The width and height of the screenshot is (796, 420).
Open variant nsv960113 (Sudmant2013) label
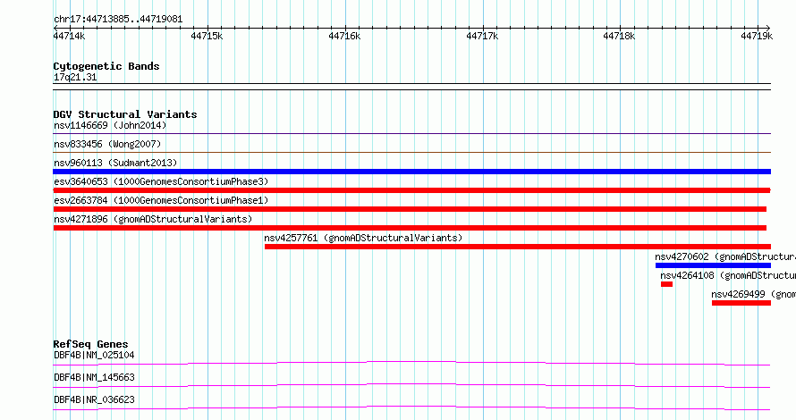tap(115, 163)
